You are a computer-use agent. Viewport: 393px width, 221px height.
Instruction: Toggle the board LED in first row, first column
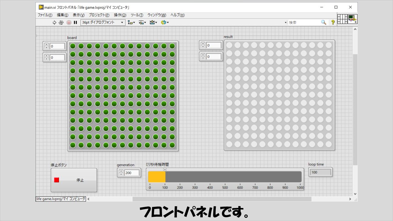[73, 46]
